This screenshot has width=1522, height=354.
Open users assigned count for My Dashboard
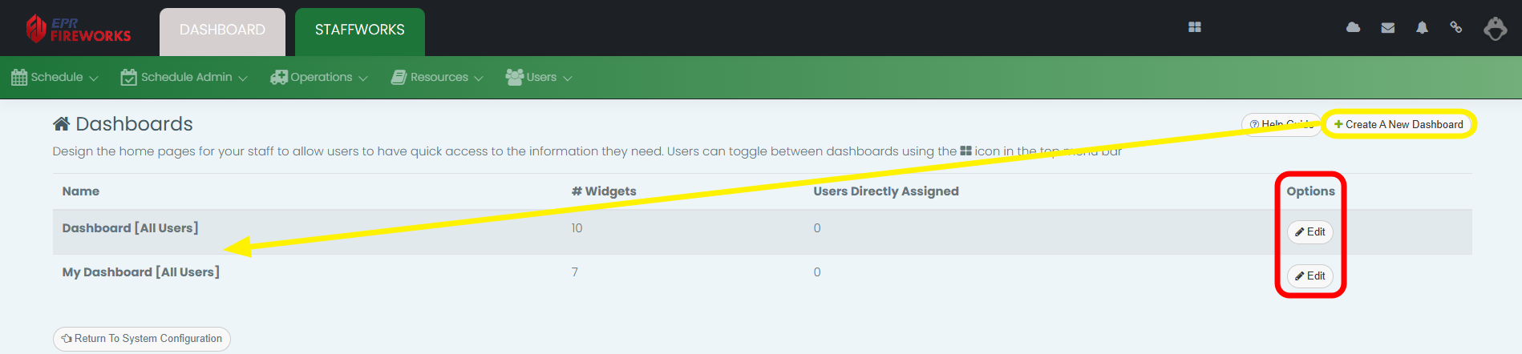817,272
